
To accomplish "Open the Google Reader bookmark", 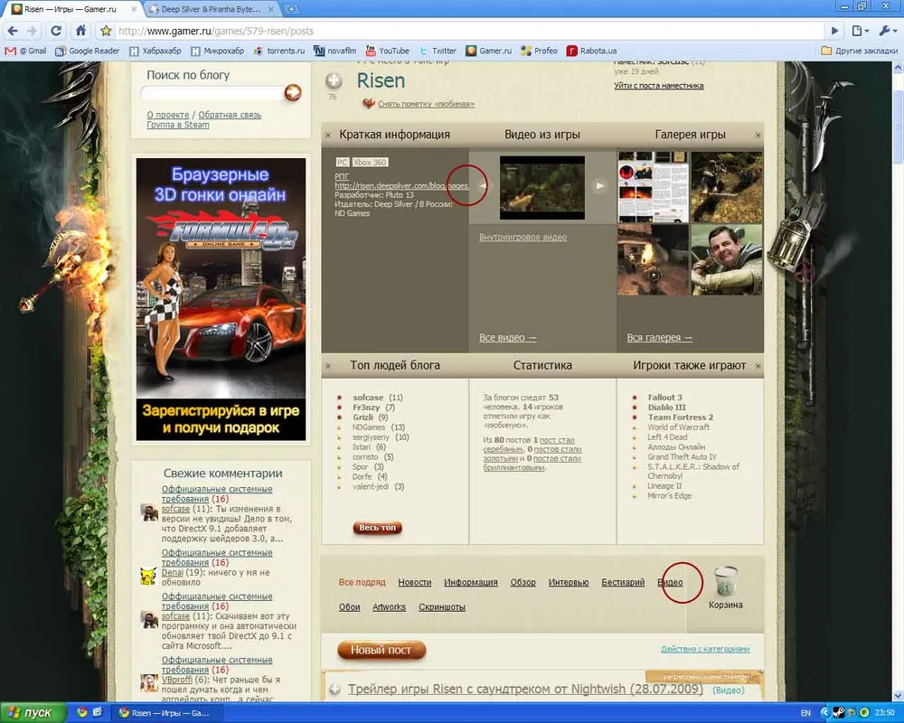I will pos(87,51).
